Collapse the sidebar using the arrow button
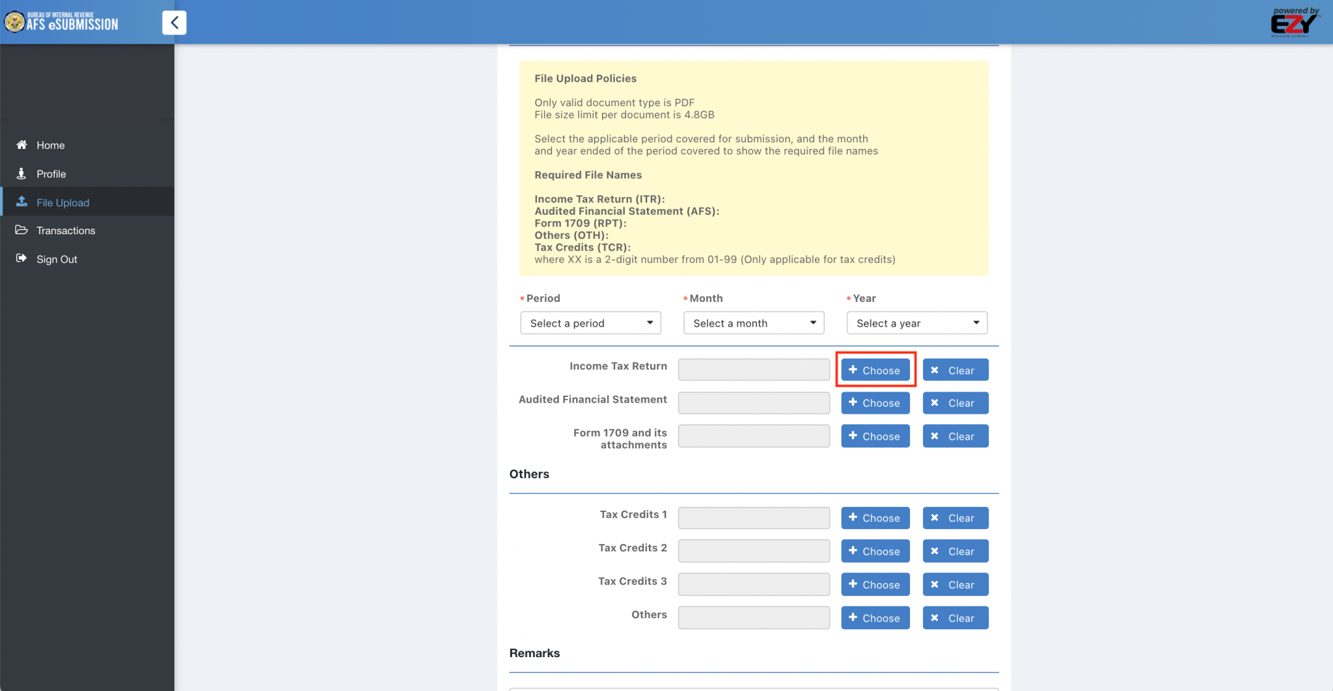 coord(174,21)
